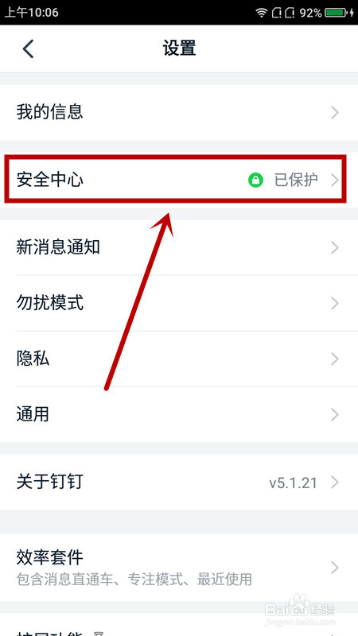This screenshot has width=358, height=636.
Task: Open 通用 settings
Action: tap(179, 414)
